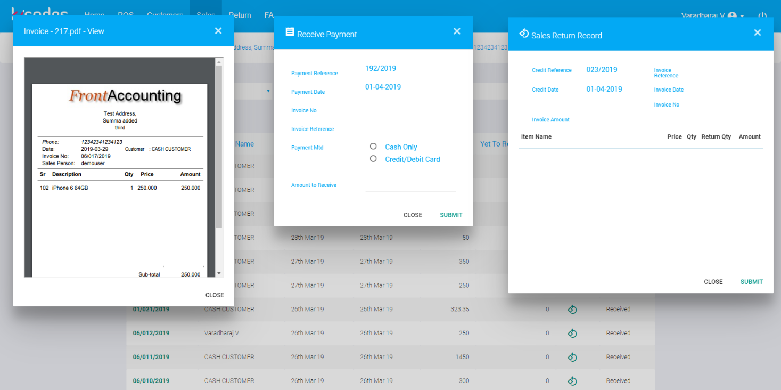Click the power logout icon
The image size is (781, 390).
pyautogui.click(x=762, y=15)
